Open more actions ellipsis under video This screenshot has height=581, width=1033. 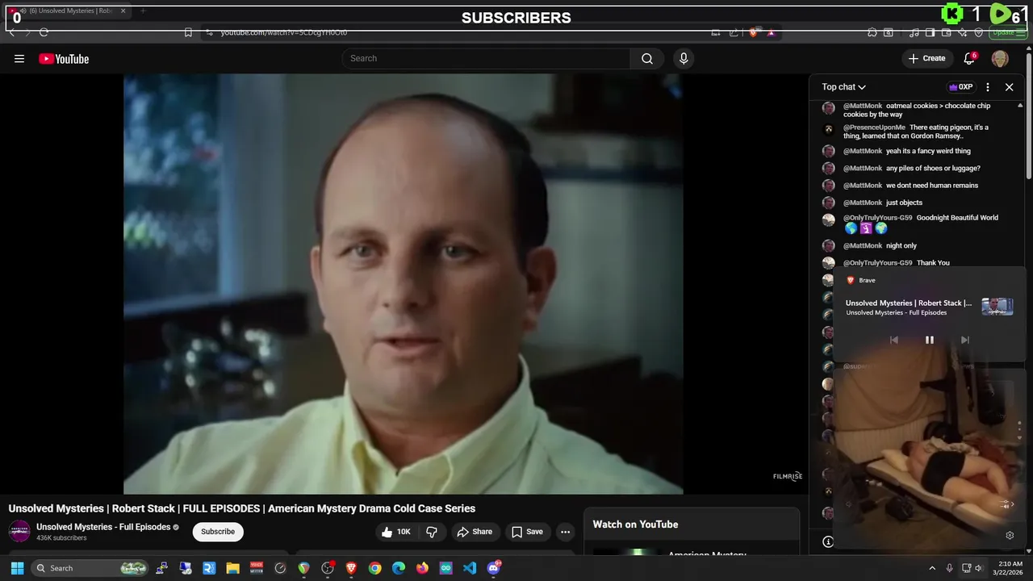tap(566, 532)
